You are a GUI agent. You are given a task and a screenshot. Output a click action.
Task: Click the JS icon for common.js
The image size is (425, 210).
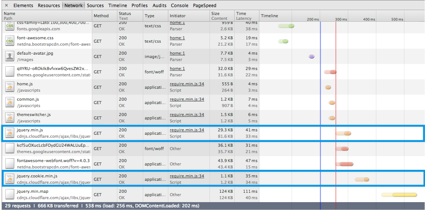pos(10,102)
